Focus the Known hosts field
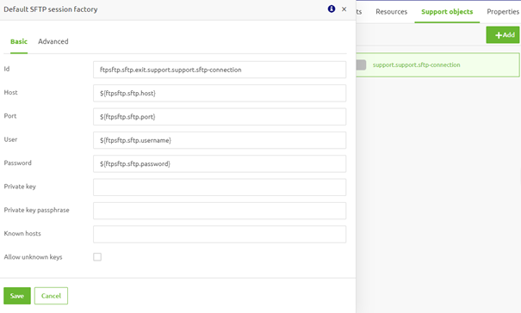Image resolution: width=521 pixels, height=313 pixels. 220,235
